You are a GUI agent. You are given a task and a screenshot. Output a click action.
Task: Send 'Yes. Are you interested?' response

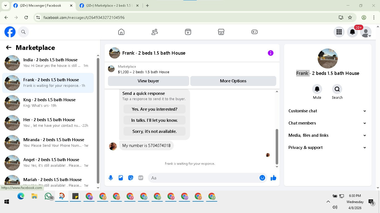click(154, 109)
